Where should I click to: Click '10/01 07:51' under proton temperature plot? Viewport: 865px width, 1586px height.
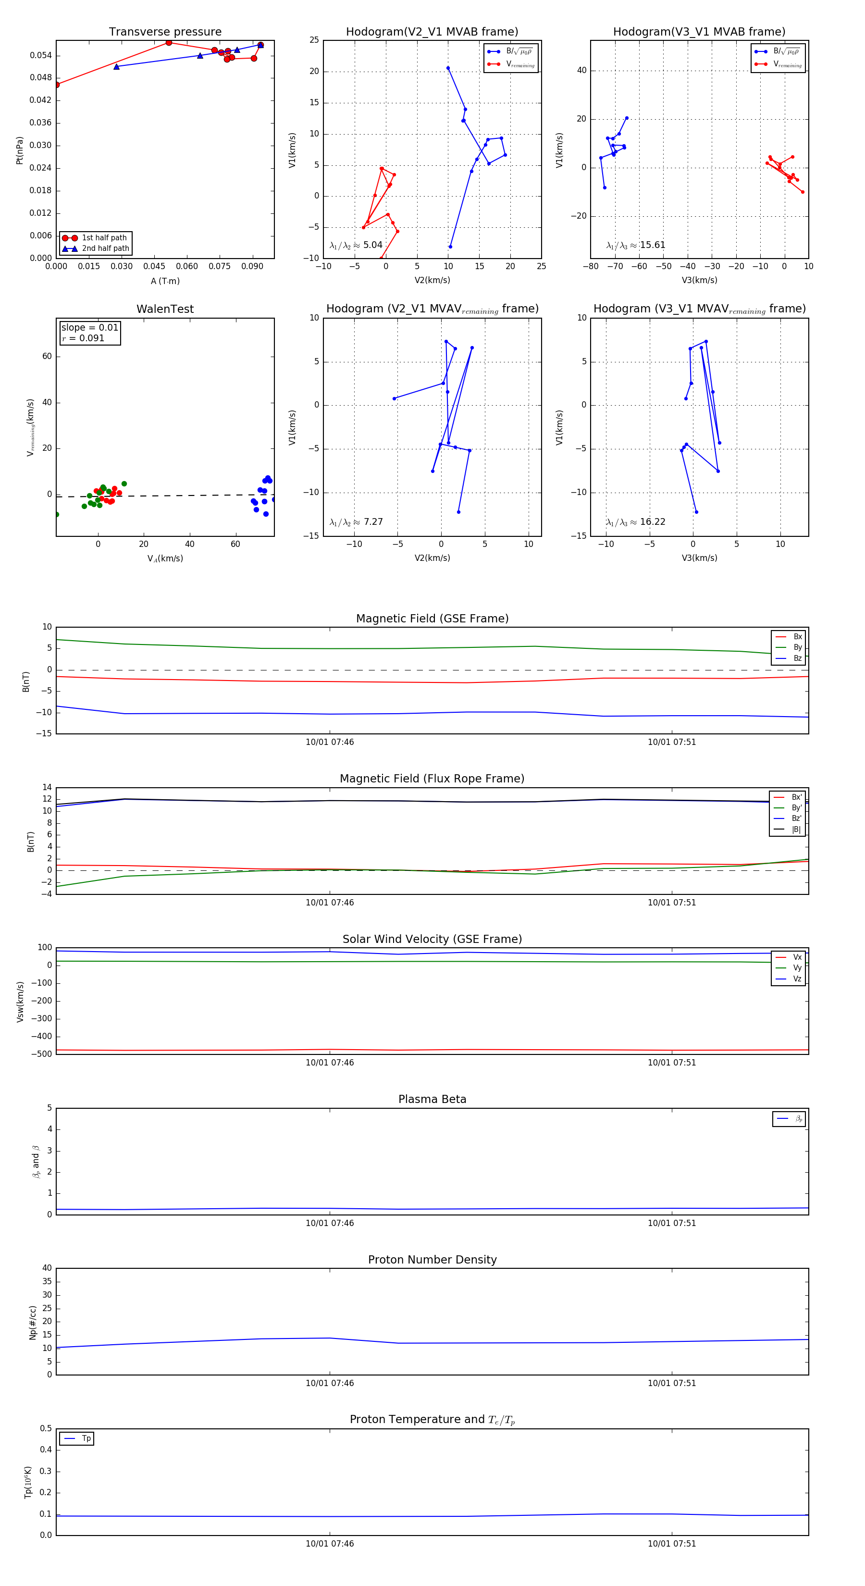tap(672, 1544)
